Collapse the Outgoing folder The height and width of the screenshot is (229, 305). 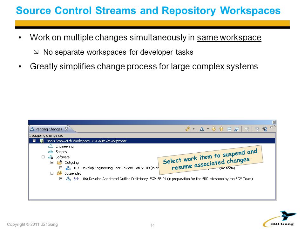pyautogui.click(x=52, y=163)
